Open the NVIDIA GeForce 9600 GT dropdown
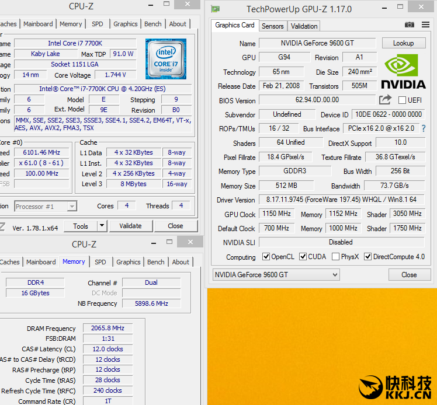 pos(276,275)
